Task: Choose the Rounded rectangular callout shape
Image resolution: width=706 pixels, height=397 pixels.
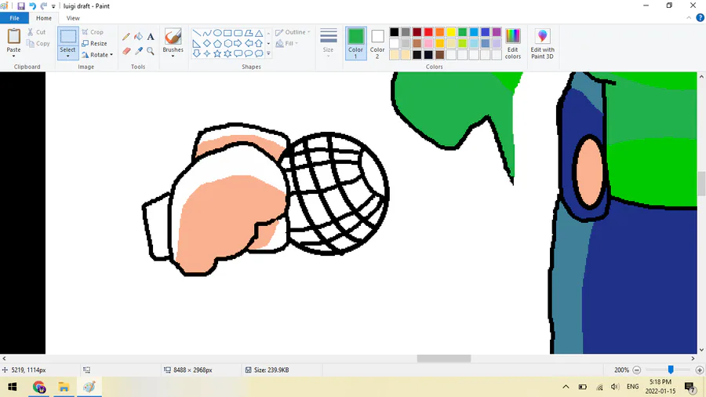Action: pos(238,53)
